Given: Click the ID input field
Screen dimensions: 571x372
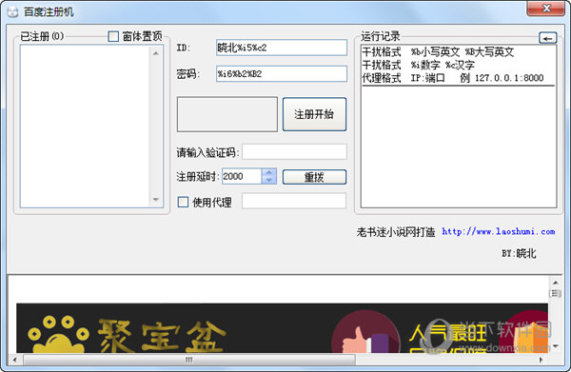Looking at the screenshot, I should [x=282, y=48].
